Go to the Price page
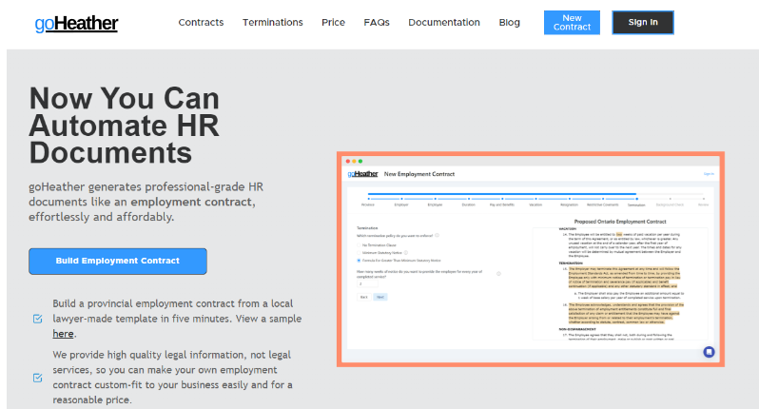 (x=333, y=23)
